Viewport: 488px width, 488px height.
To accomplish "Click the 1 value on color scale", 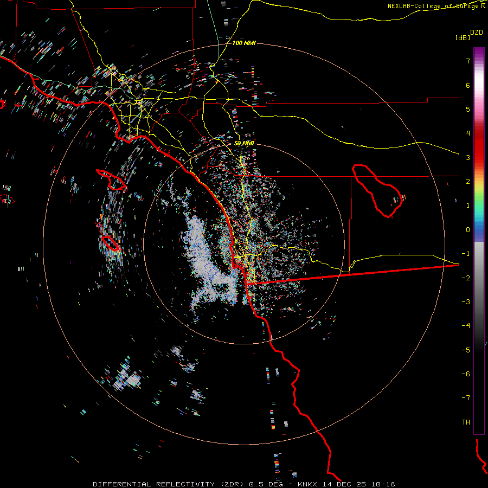I will pyautogui.click(x=468, y=206).
